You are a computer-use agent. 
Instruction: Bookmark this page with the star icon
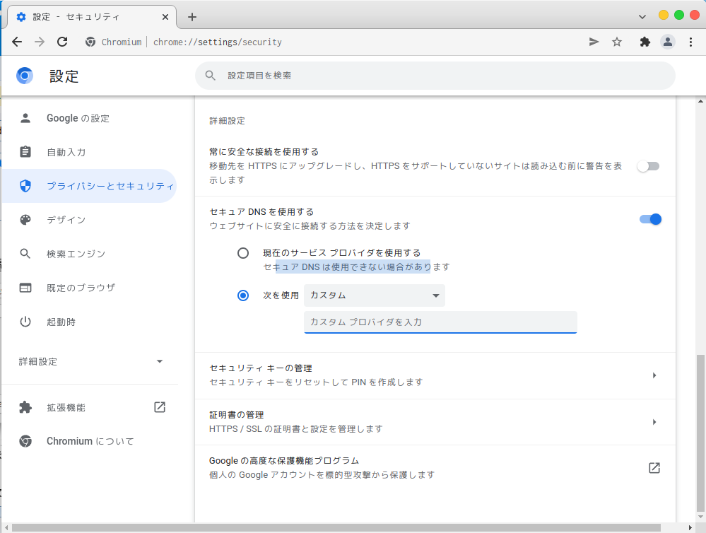617,42
